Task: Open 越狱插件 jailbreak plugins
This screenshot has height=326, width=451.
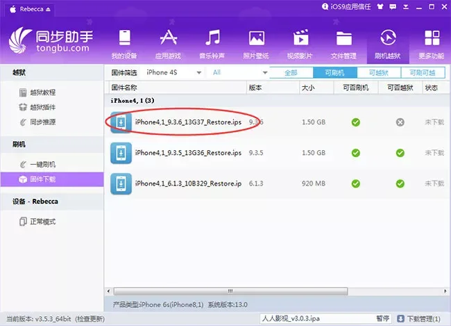Action: tap(37, 107)
